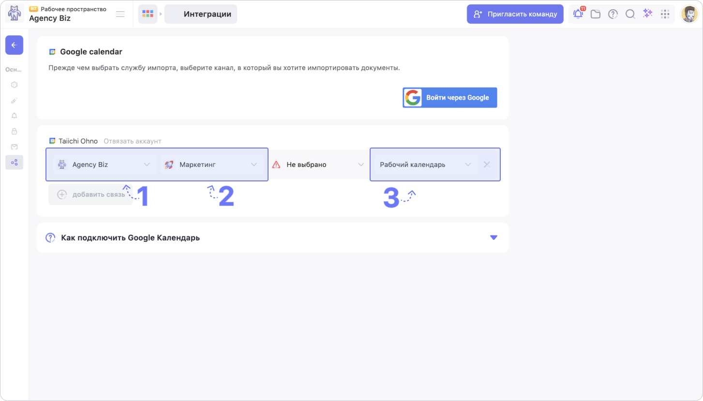The width and height of the screenshot is (703, 401).
Task: Select the integrations share icon in sidebar
Action: coord(14,162)
